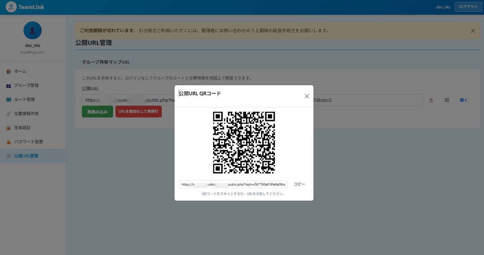Click the fuga@fuga.com email text
The height and width of the screenshot is (255, 484).
(x=33, y=52)
